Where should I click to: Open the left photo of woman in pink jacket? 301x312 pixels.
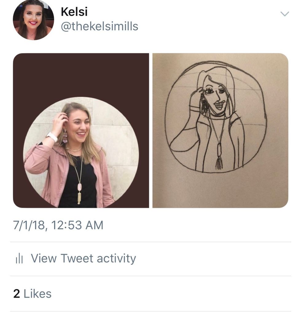click(81, 152)
